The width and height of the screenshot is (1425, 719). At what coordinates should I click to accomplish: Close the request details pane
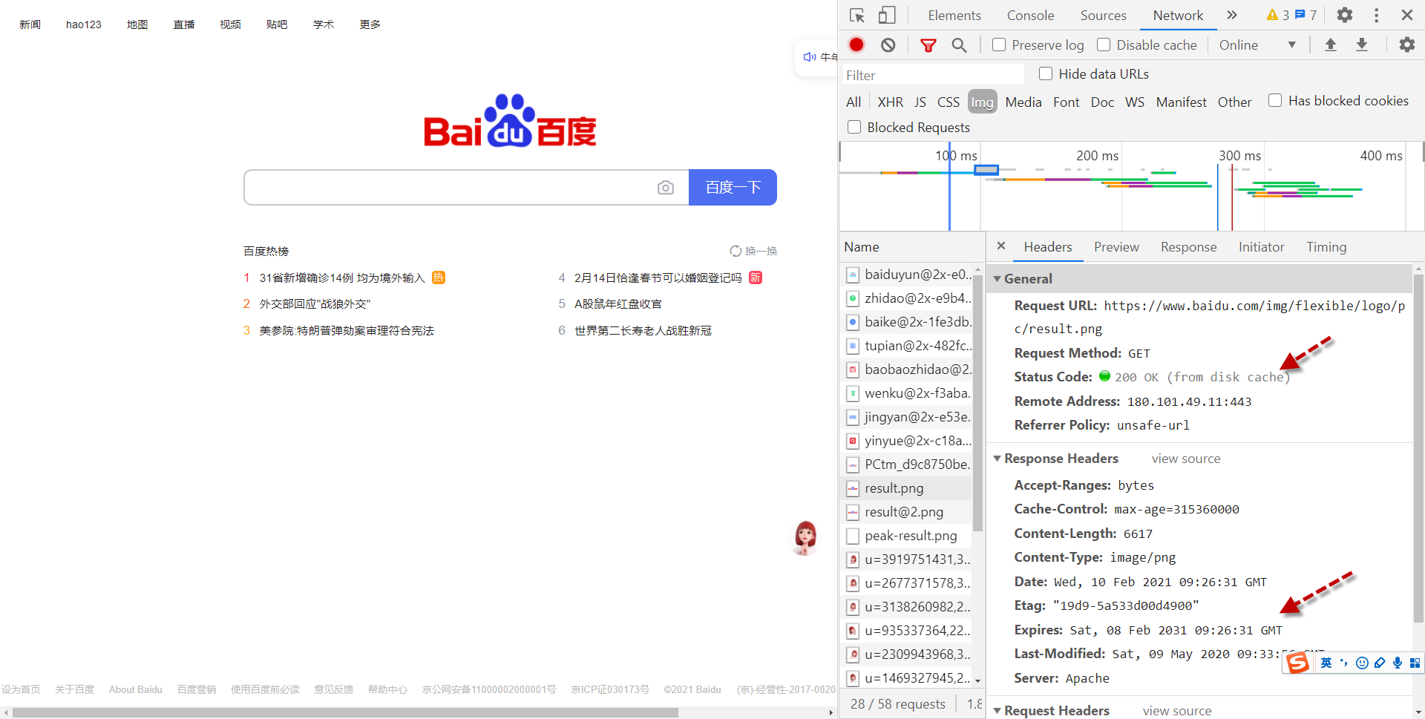pos(1001,246)
